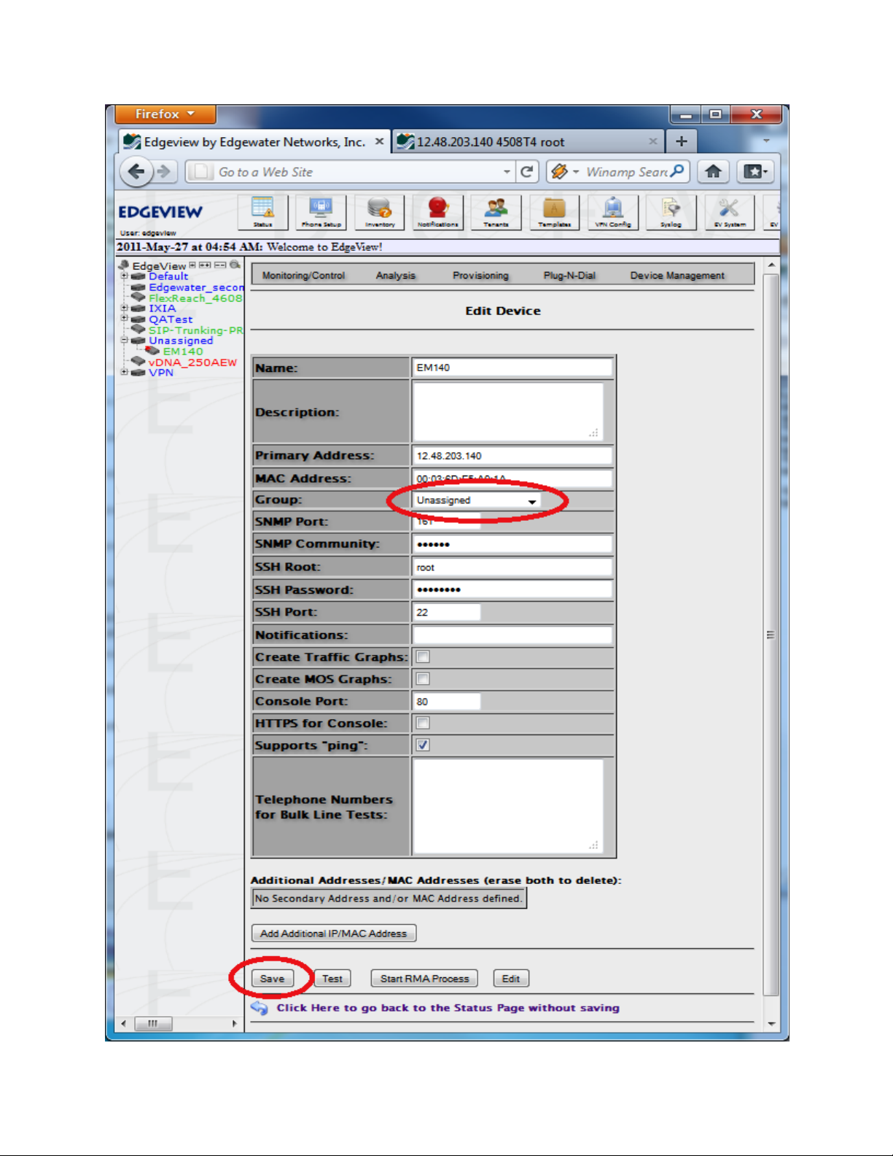
Task: Click the tree search icon beside EdgeView
Action: 235,265
